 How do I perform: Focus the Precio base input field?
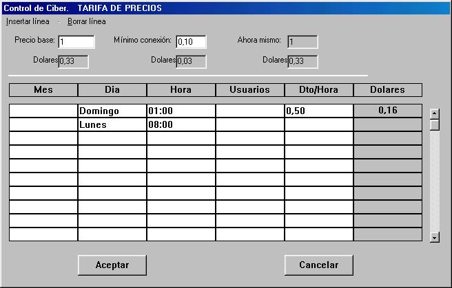point(76,42)
